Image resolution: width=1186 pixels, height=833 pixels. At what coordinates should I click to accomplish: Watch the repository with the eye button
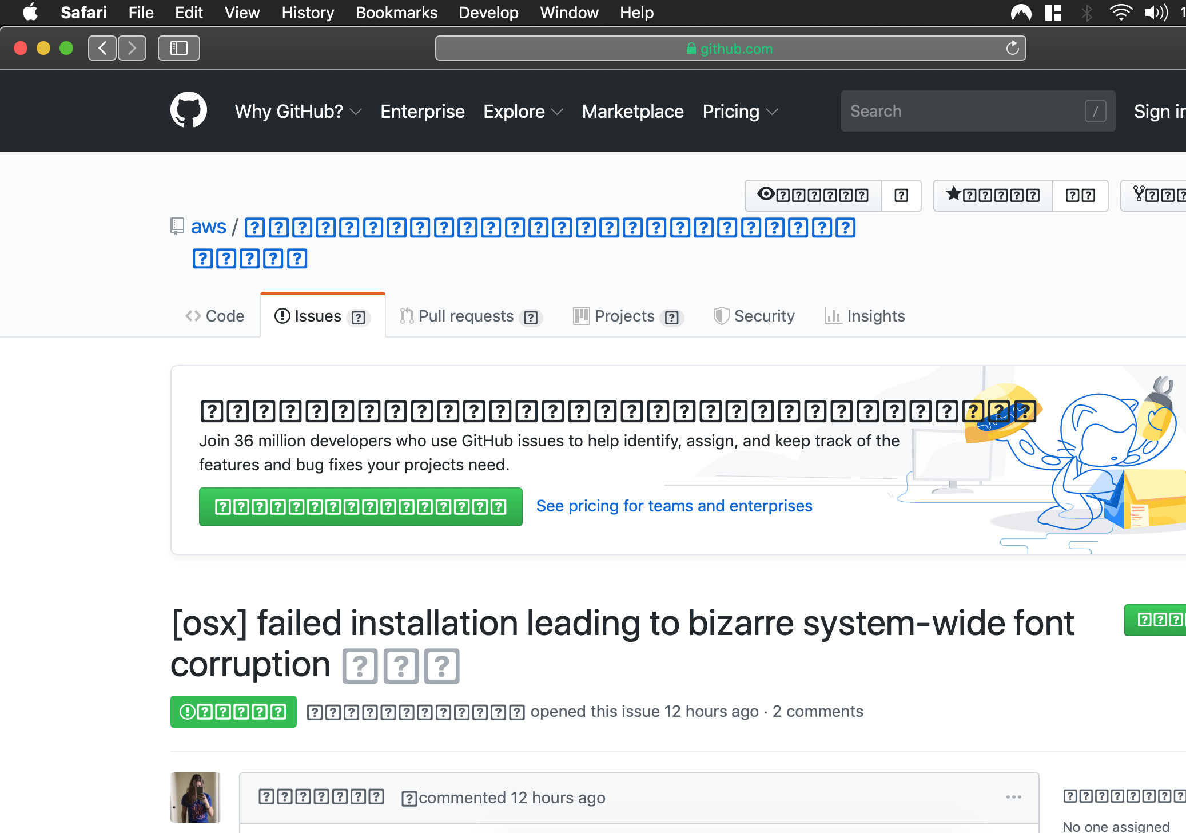tap(812, 195)
